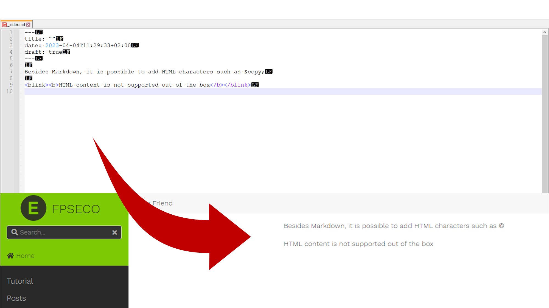Go to the Home link
549x308 pixels.
pos(25,256)
